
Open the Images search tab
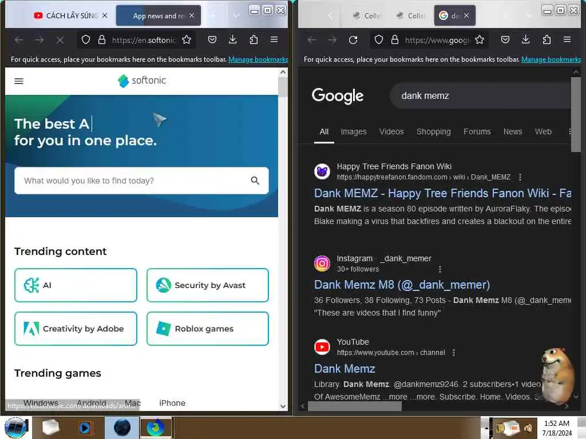pyautogui.click(x=354, y=131)
